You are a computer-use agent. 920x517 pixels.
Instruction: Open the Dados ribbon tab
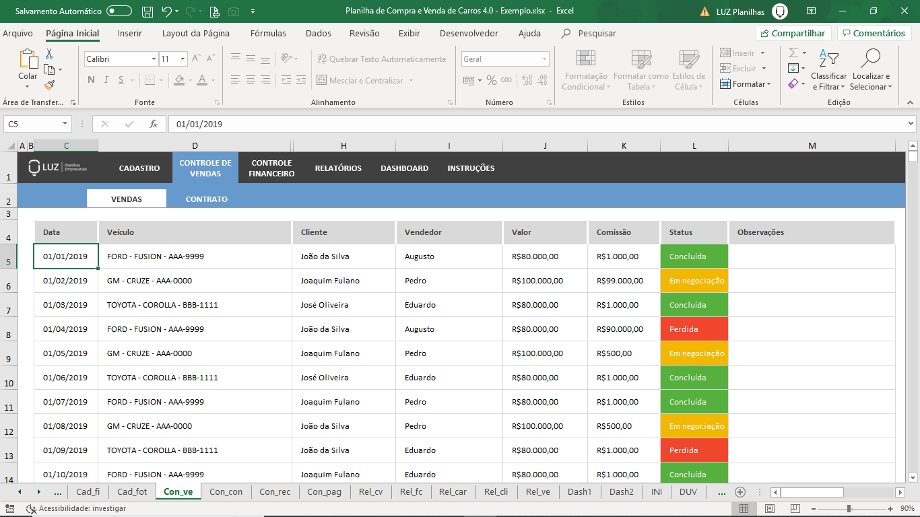point(318,33)
